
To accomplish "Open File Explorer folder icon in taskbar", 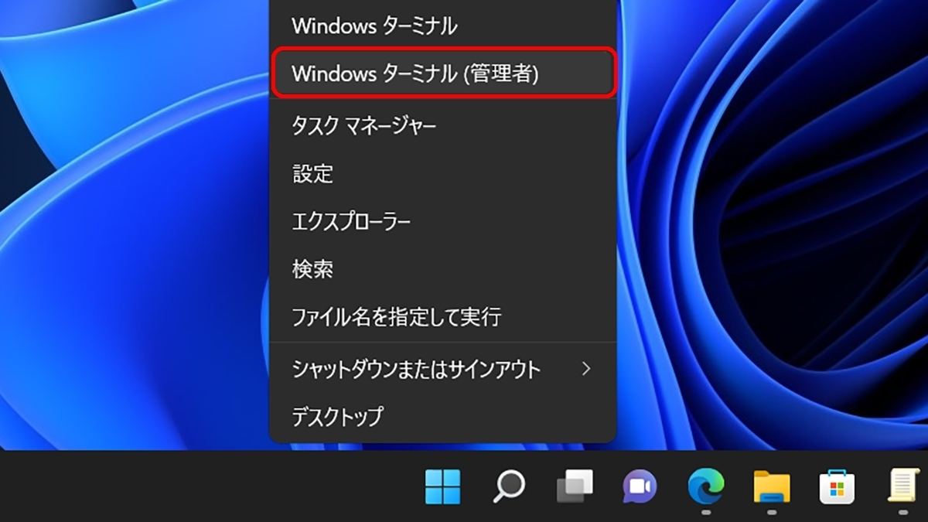I will click(x=772, y=486).
